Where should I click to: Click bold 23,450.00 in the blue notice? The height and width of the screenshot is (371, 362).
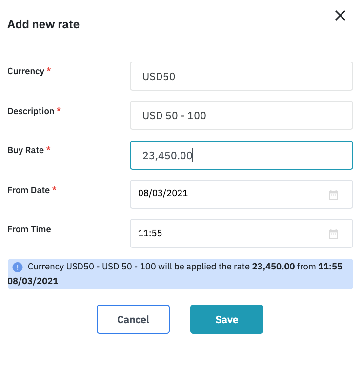[273, 267]
